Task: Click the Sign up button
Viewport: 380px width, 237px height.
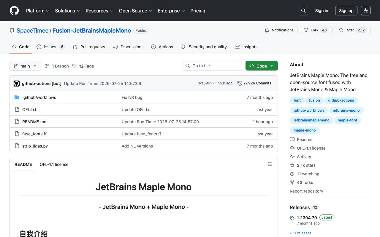Action: [x=346, y=11]
